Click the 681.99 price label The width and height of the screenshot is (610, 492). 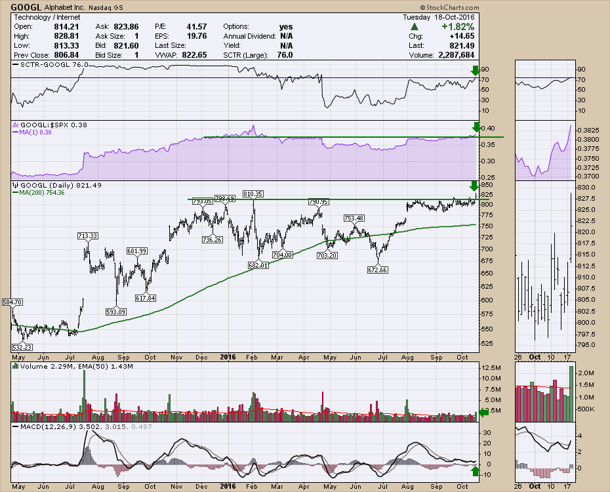pyautogui.click(x=137, y=251)
